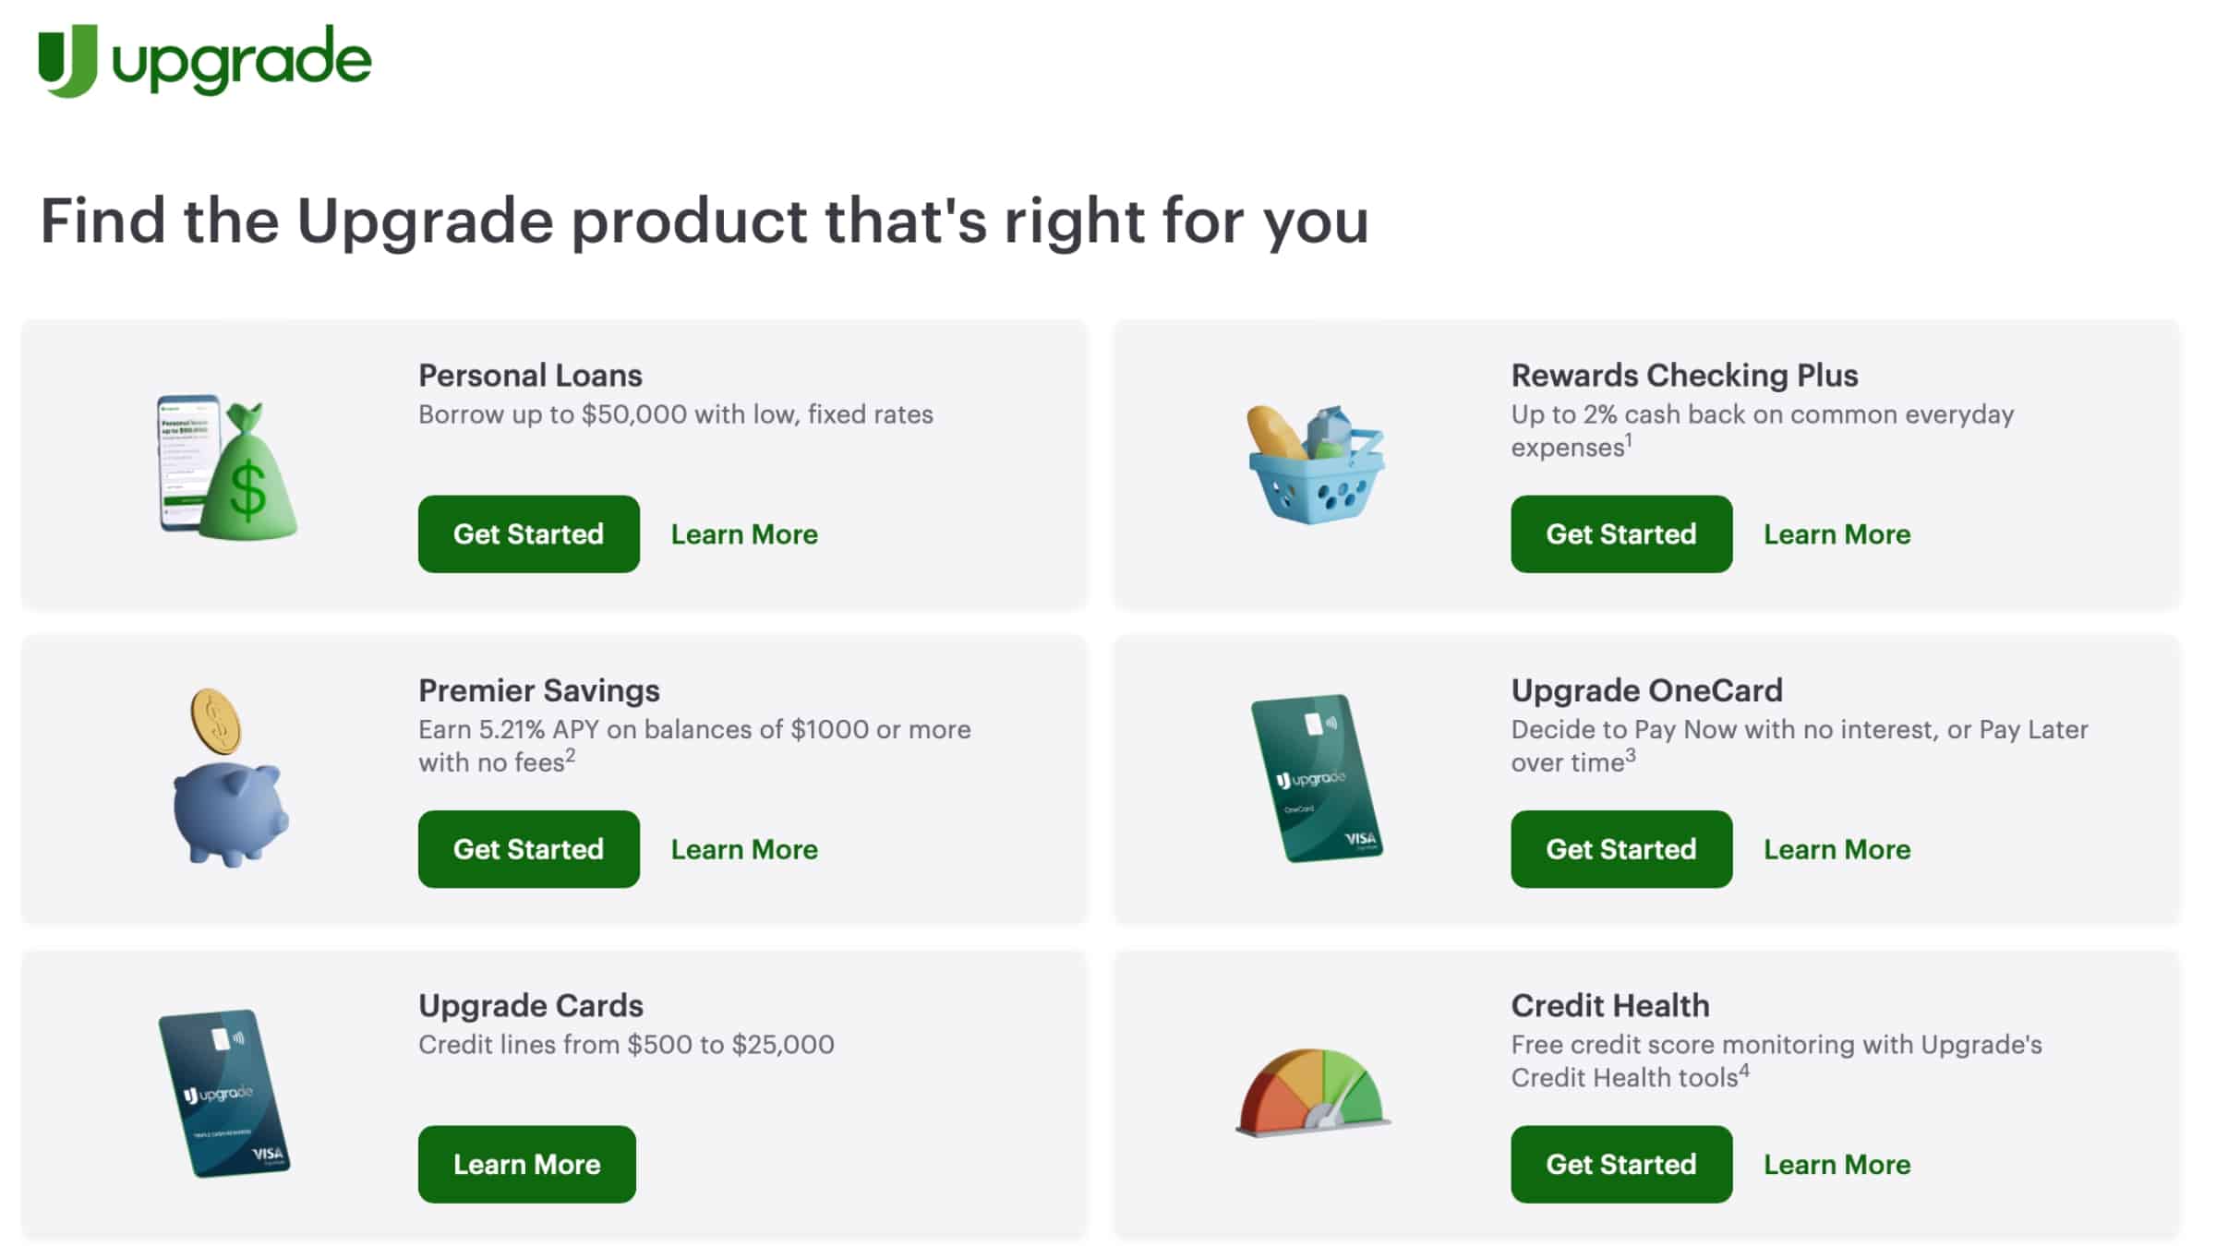Open Learn More for Rewards Checking Plus
This screenshot has width=2216, height=1246.
1837,534
